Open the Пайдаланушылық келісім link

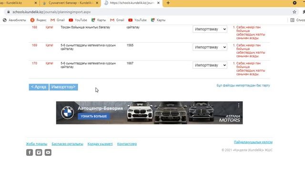point(253,142)
